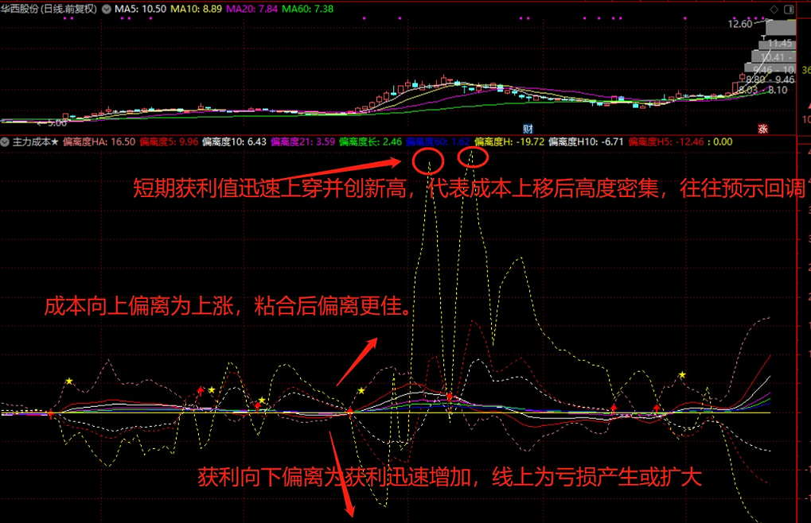Select the MA20: 7.84 indicator label
Image resolution: width=811 pixels, height=523 pixels.
tap(251, 10)
